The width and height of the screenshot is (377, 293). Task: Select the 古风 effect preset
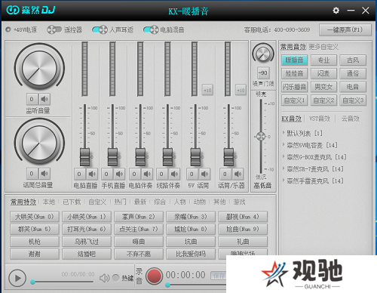[353, 60]
